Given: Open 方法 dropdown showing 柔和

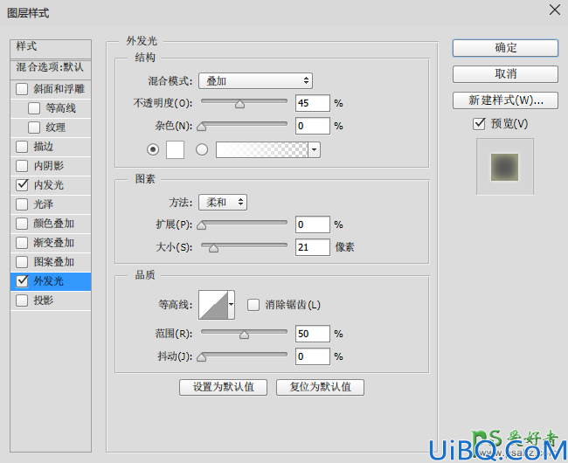Looking at the screenshot, I should [223, 202].
